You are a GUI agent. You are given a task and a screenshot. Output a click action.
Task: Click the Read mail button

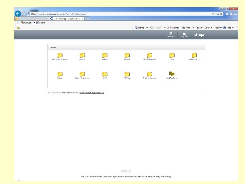pos(173,28)
